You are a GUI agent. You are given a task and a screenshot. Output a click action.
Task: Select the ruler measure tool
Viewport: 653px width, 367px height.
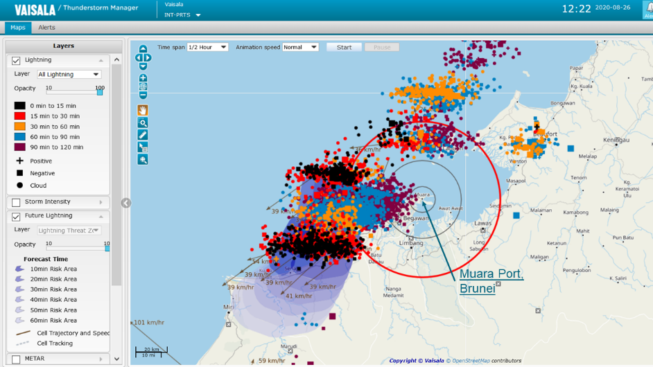143,135
